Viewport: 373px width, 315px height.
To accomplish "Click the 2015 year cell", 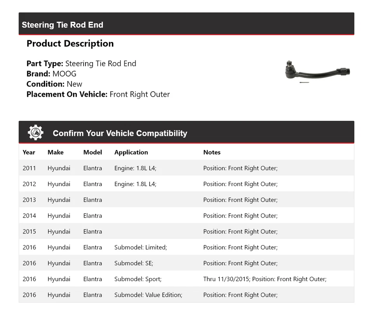I will [29, 231].
